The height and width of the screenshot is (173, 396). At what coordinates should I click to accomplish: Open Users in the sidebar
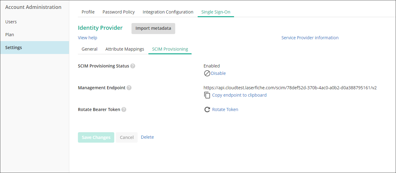click(x=34, y=22)
